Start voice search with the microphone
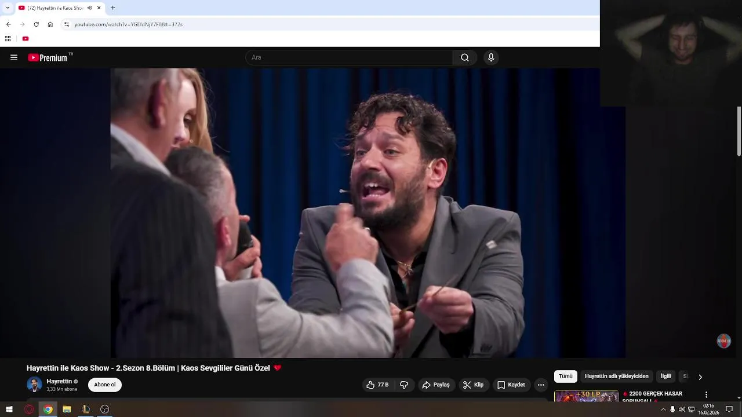 tap(491, 57)
